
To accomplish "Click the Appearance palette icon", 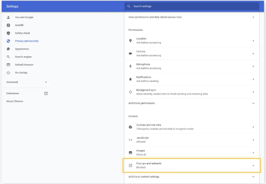I will 8,49.
